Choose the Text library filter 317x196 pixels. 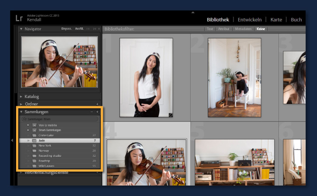[x=209, y=29]
